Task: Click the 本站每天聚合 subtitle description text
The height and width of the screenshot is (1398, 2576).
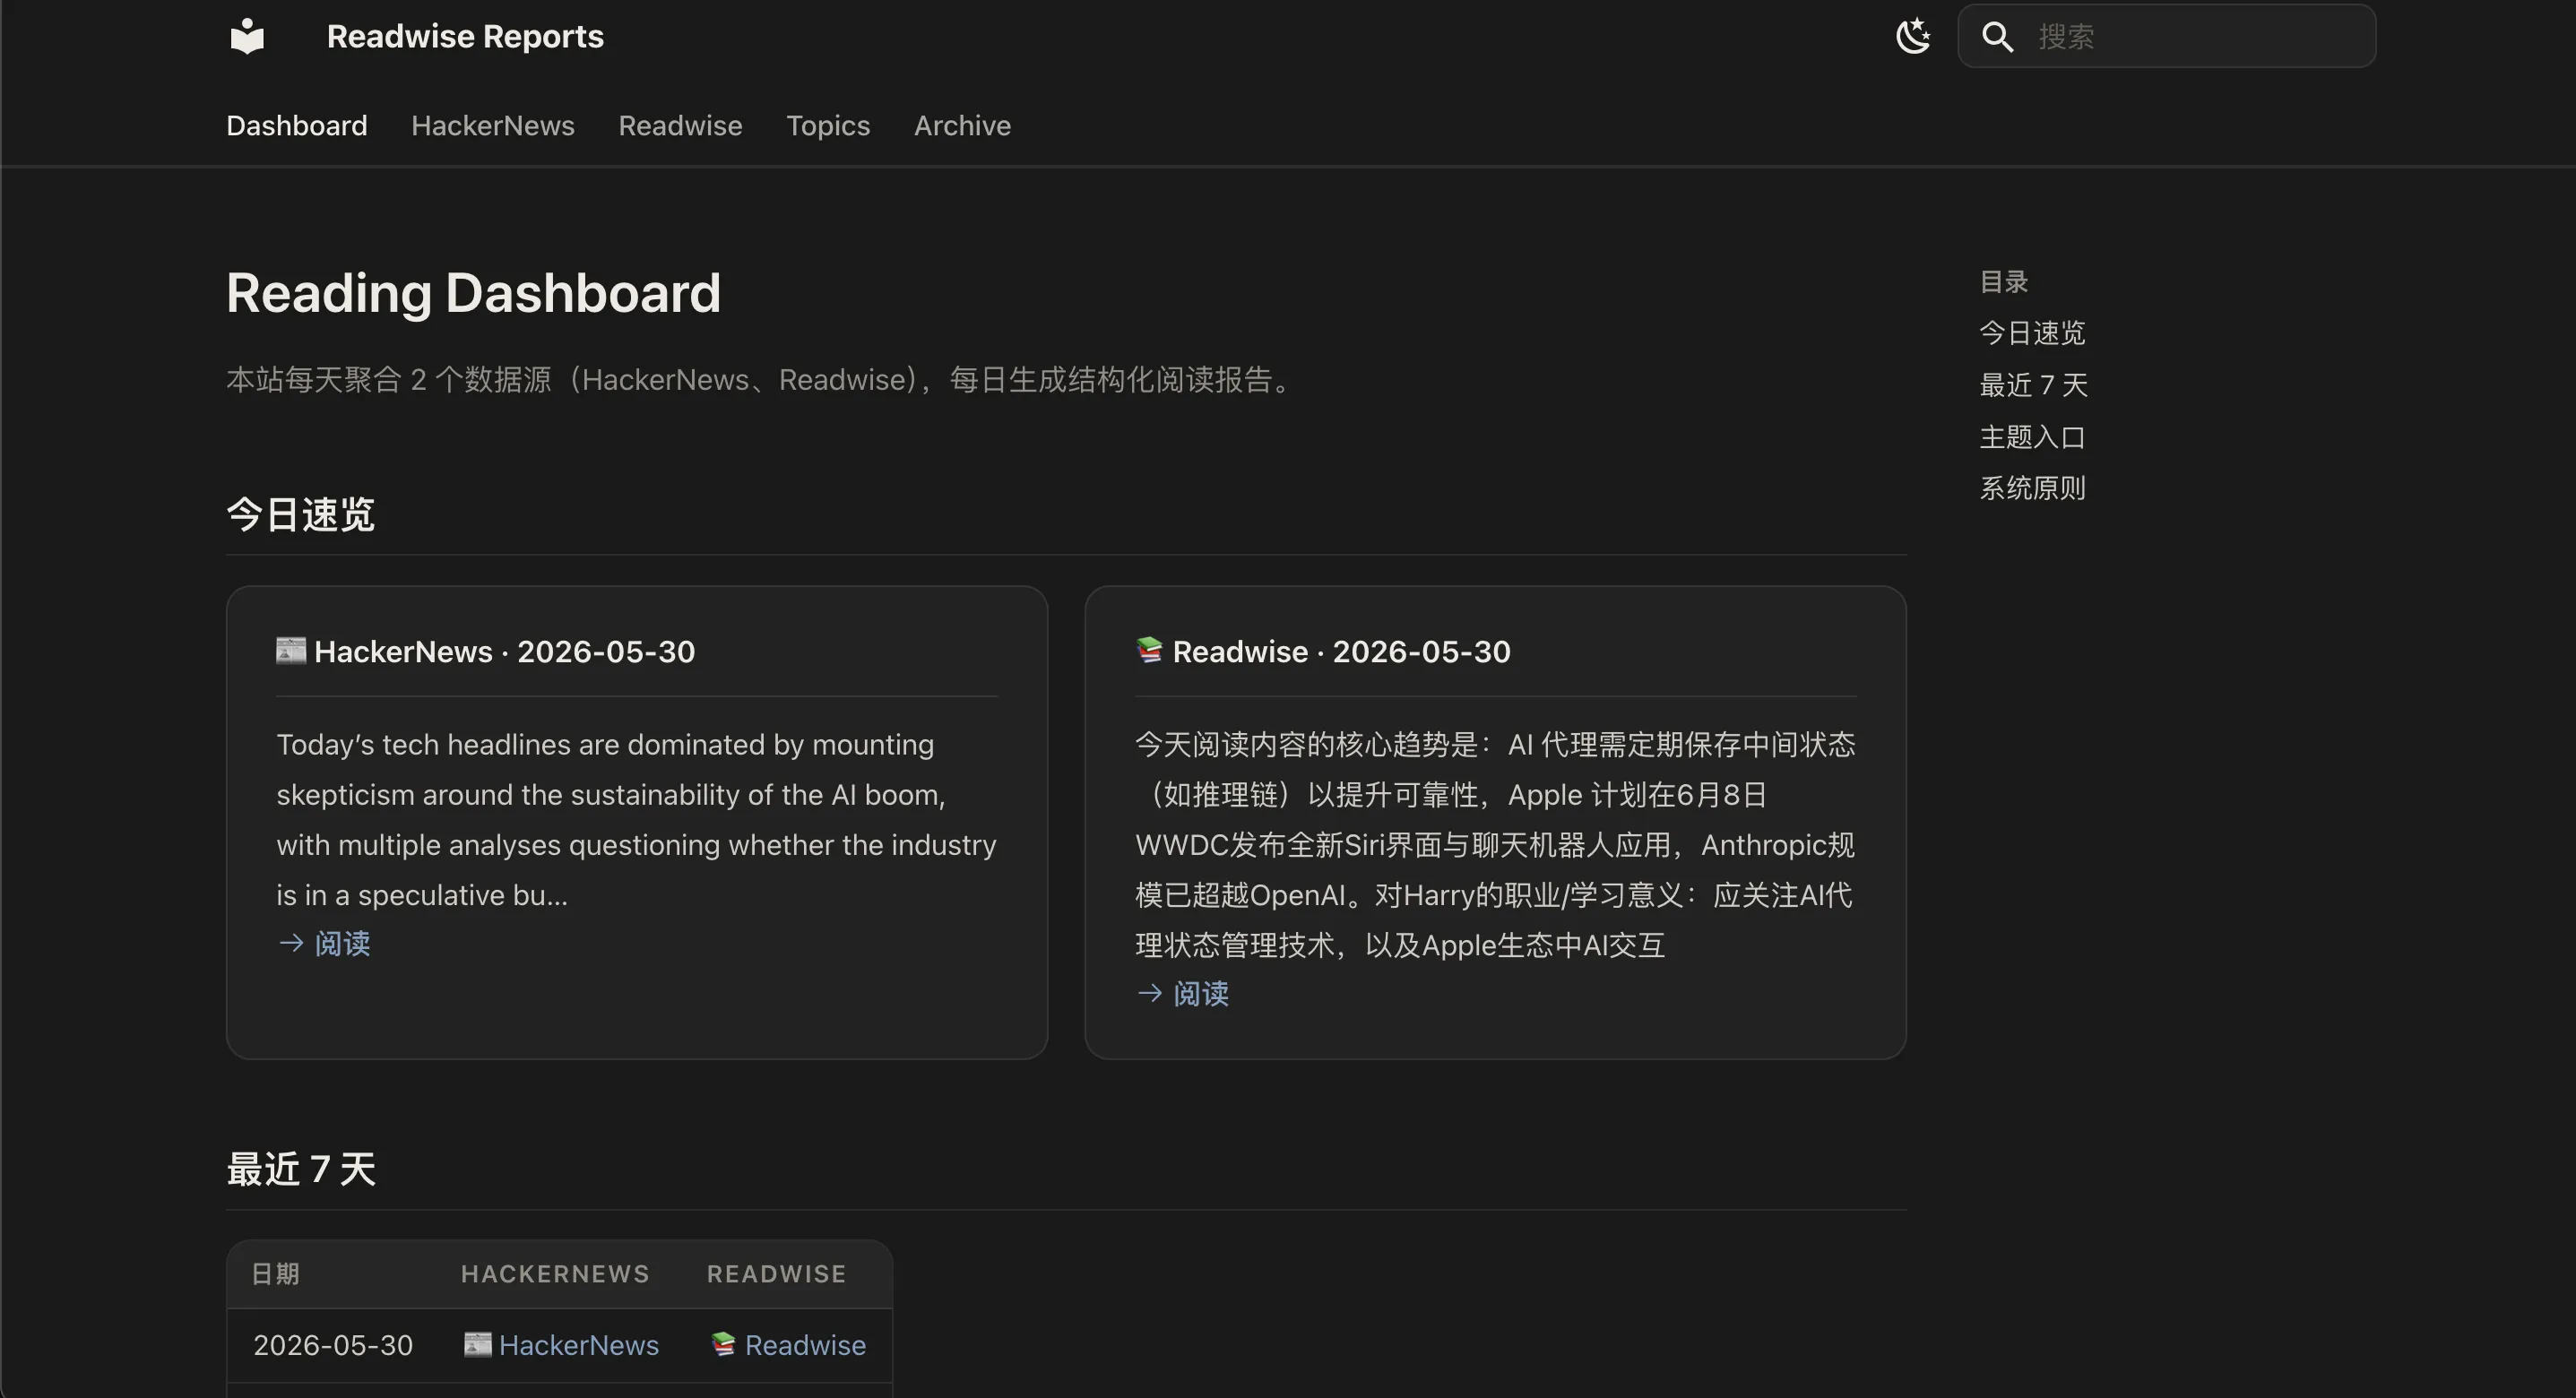Action: (762, 380)
